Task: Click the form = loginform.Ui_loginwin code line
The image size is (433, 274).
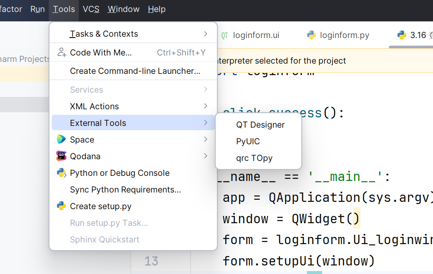Action: coord(328,240)
